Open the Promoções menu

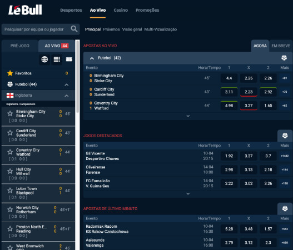147,10
